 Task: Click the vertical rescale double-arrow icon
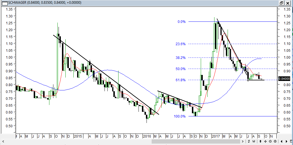click(260, 141)
